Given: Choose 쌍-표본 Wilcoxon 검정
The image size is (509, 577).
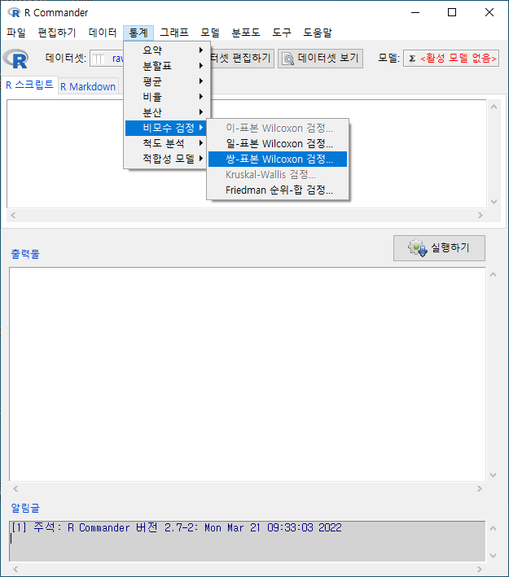Looking at the screenshot, I should point(278,159).
